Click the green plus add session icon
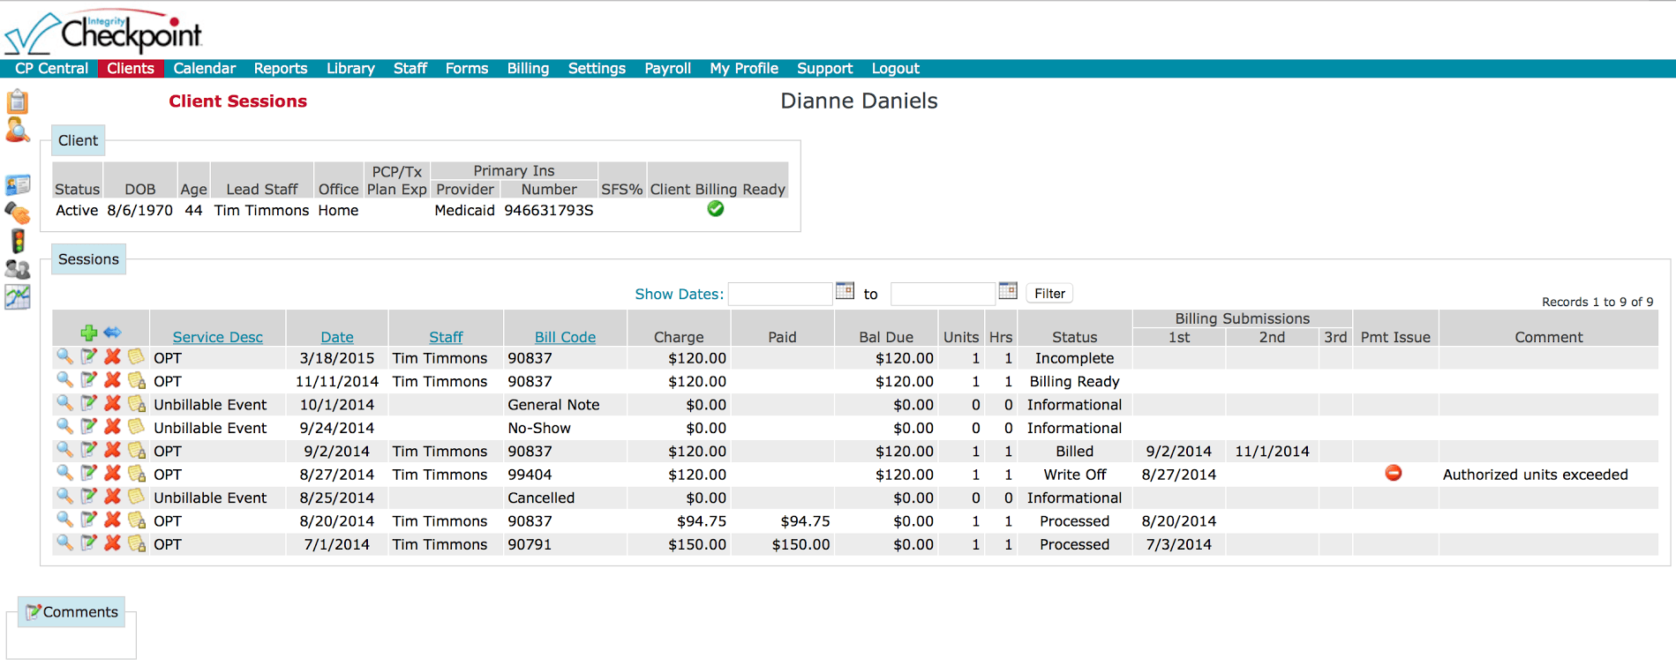 point(88,333)
